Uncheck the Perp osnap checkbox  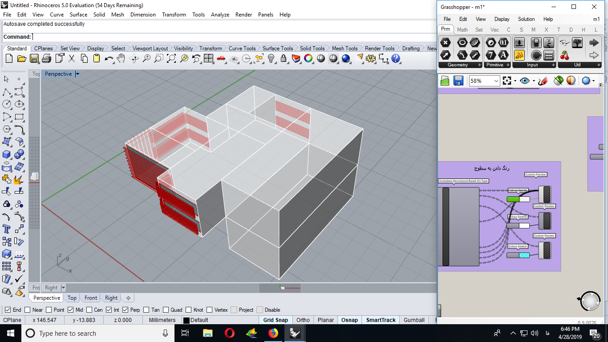point(126,310)
